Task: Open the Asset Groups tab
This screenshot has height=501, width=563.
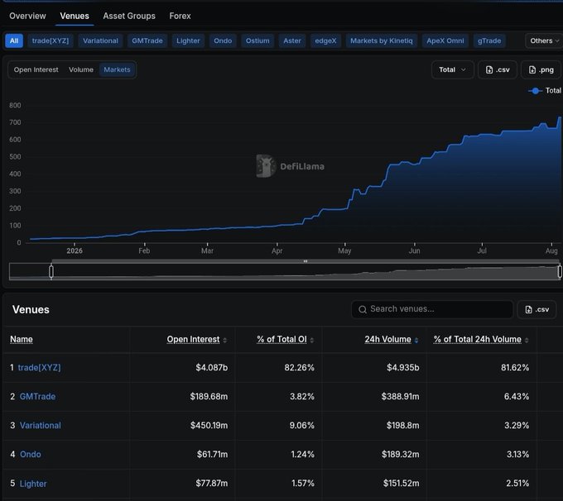Action: coord(129,16)
